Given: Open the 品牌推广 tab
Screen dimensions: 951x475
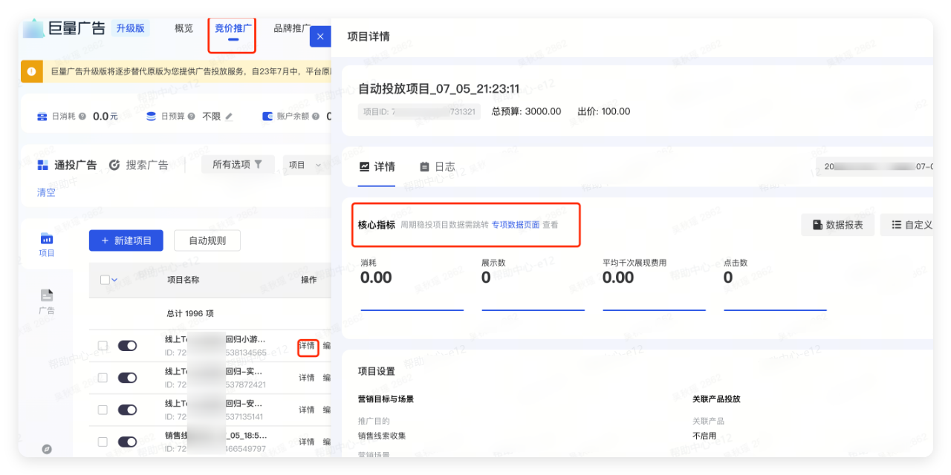Looking at the screenshot, I should coord(292,28).
